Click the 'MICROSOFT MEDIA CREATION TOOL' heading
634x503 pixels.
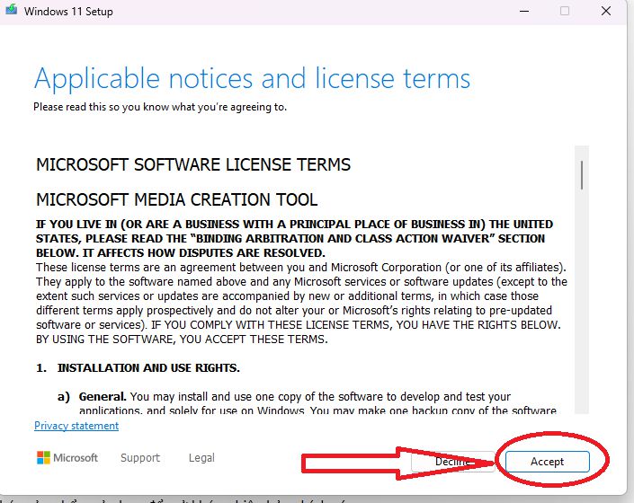[177, 199]
